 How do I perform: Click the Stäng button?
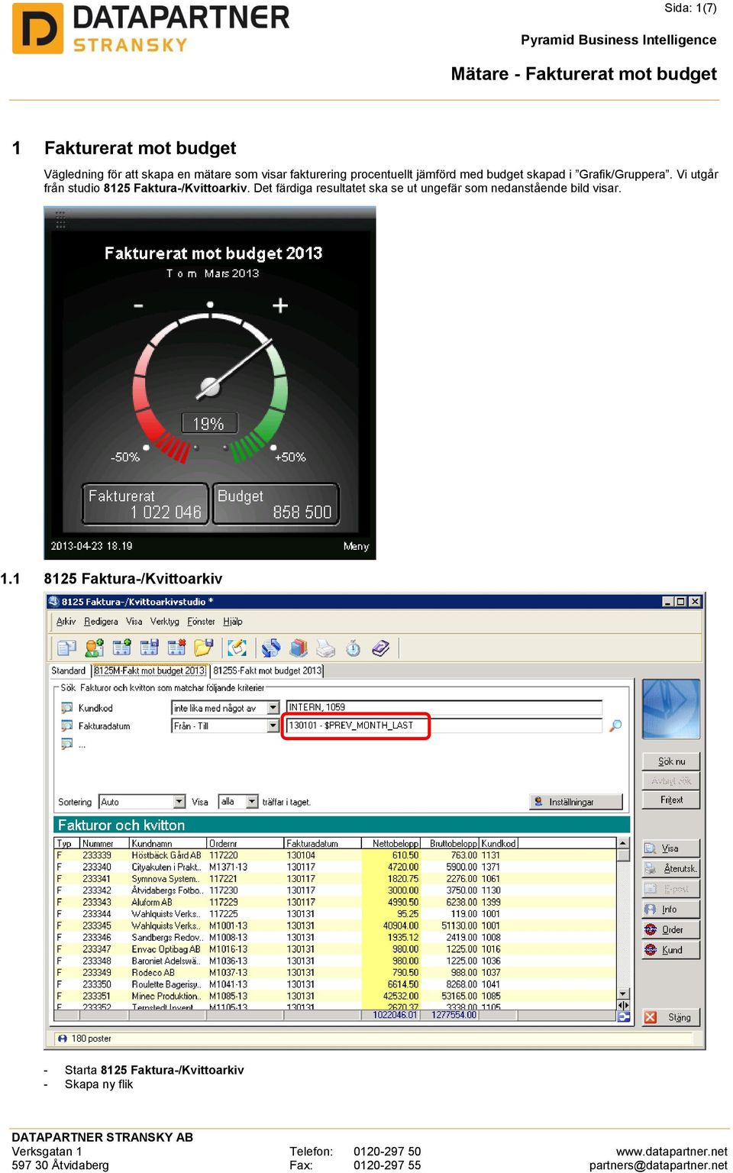(671, 1017)
